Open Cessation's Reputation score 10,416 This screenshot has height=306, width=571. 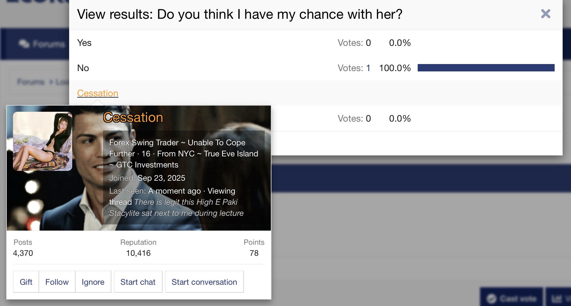[138, 253]
